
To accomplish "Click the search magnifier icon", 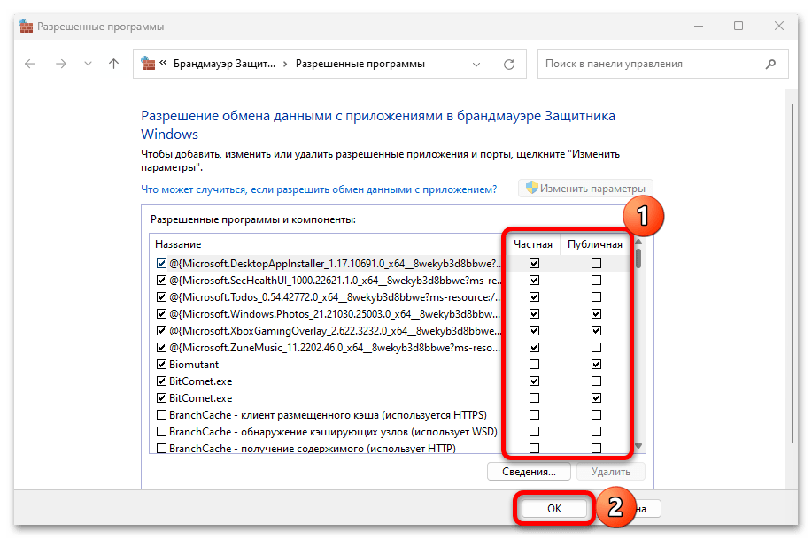I will [770, 64].
